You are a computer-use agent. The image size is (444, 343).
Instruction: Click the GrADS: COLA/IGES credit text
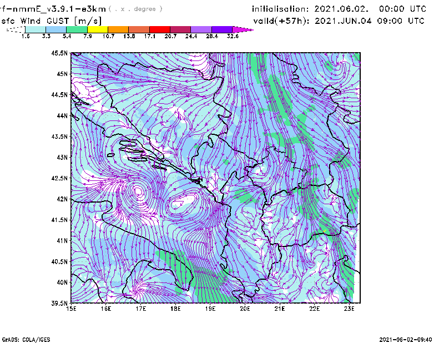(20, 339)
